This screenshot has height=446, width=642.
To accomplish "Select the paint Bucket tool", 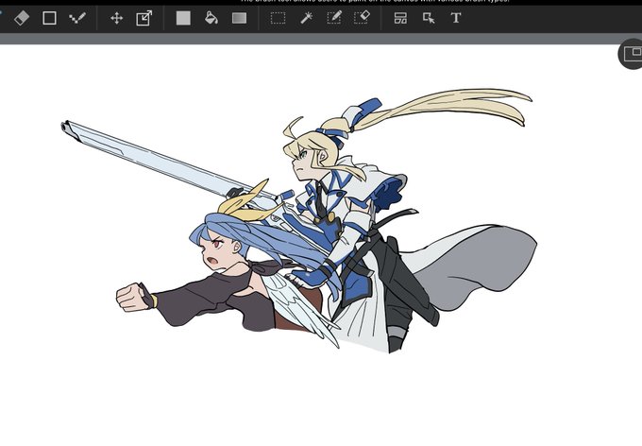I will point(211,18).
